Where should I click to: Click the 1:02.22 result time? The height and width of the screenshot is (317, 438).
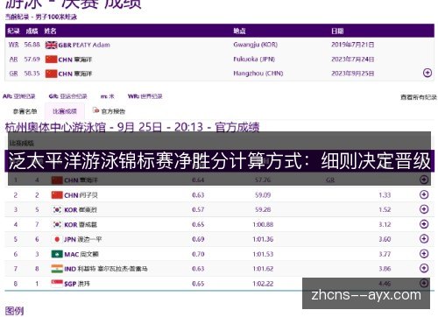[x=263, y=284]
